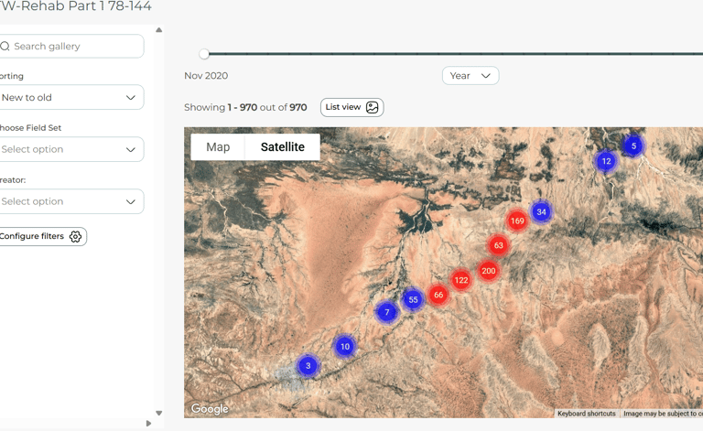The height and width of the screenshot is (431, 703).
Task: Expand the Choose Field Set dropdown
Action: pyautogui.click(x=70, y=149)
